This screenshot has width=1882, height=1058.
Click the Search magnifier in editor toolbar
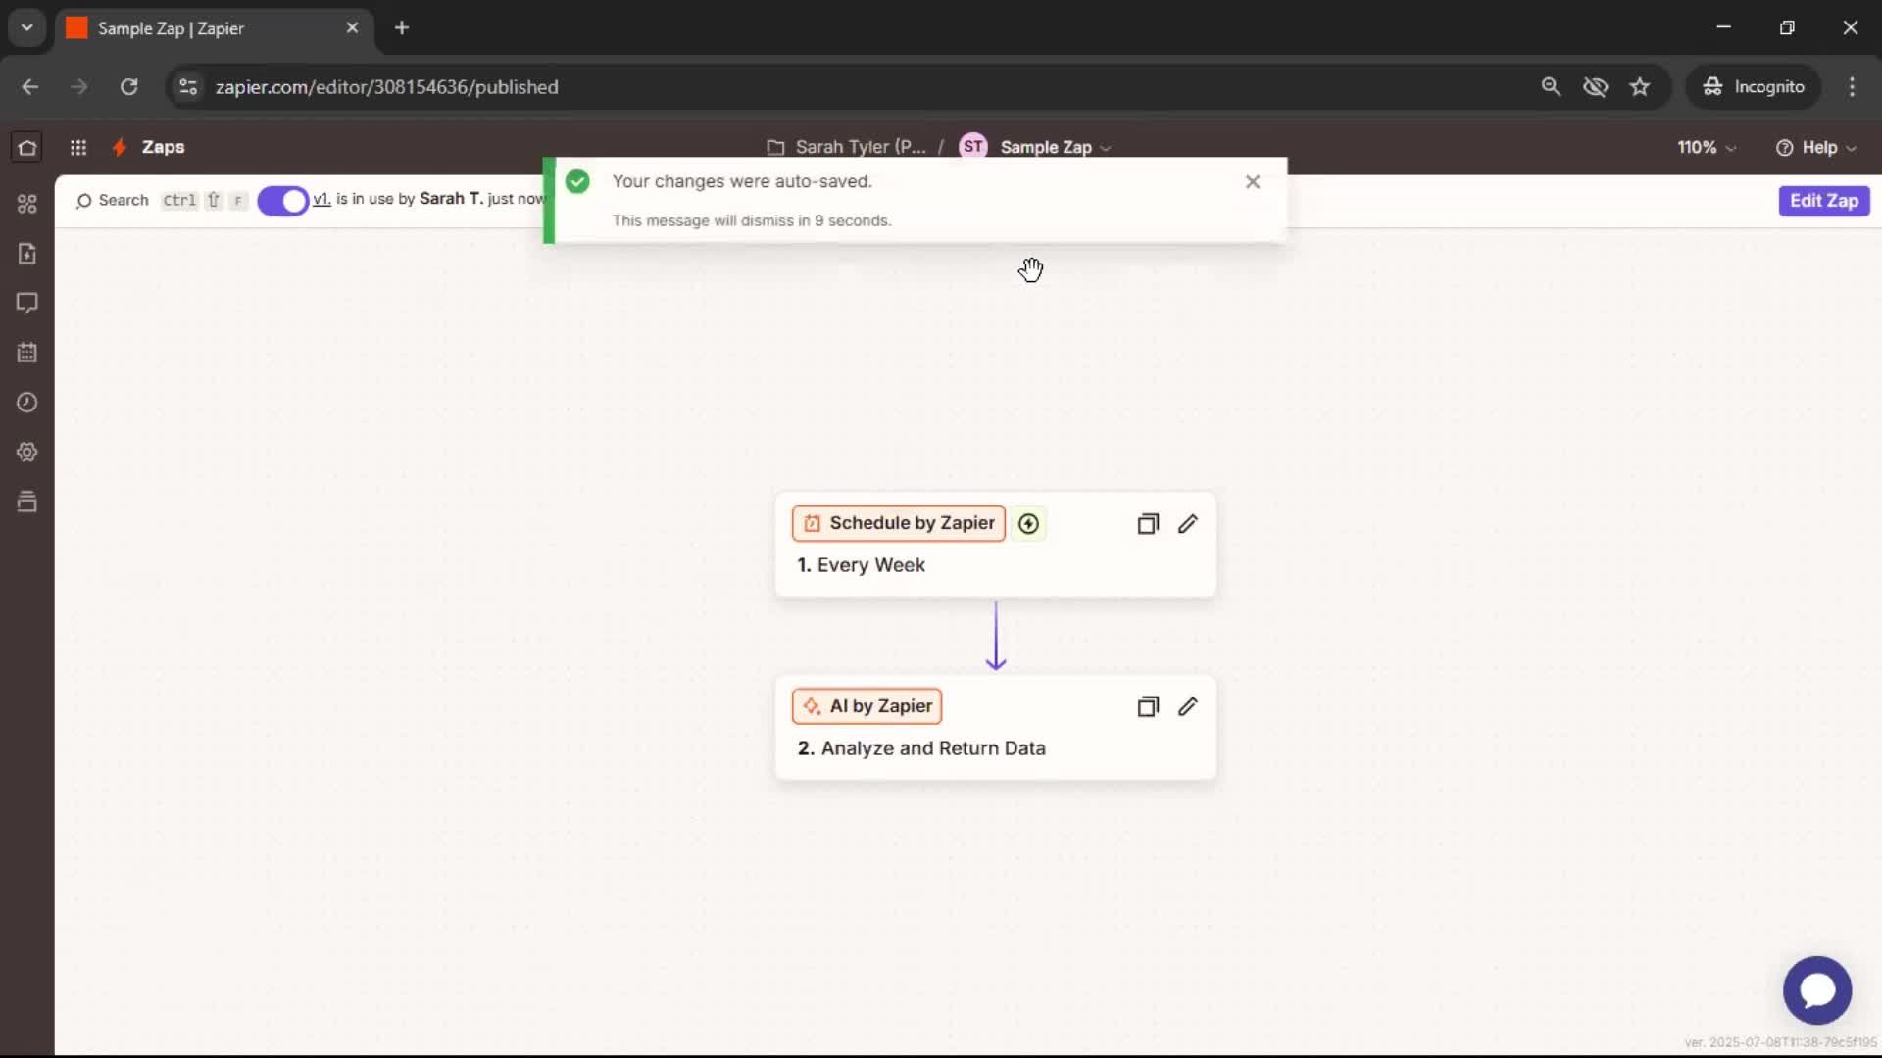point(84,201)
